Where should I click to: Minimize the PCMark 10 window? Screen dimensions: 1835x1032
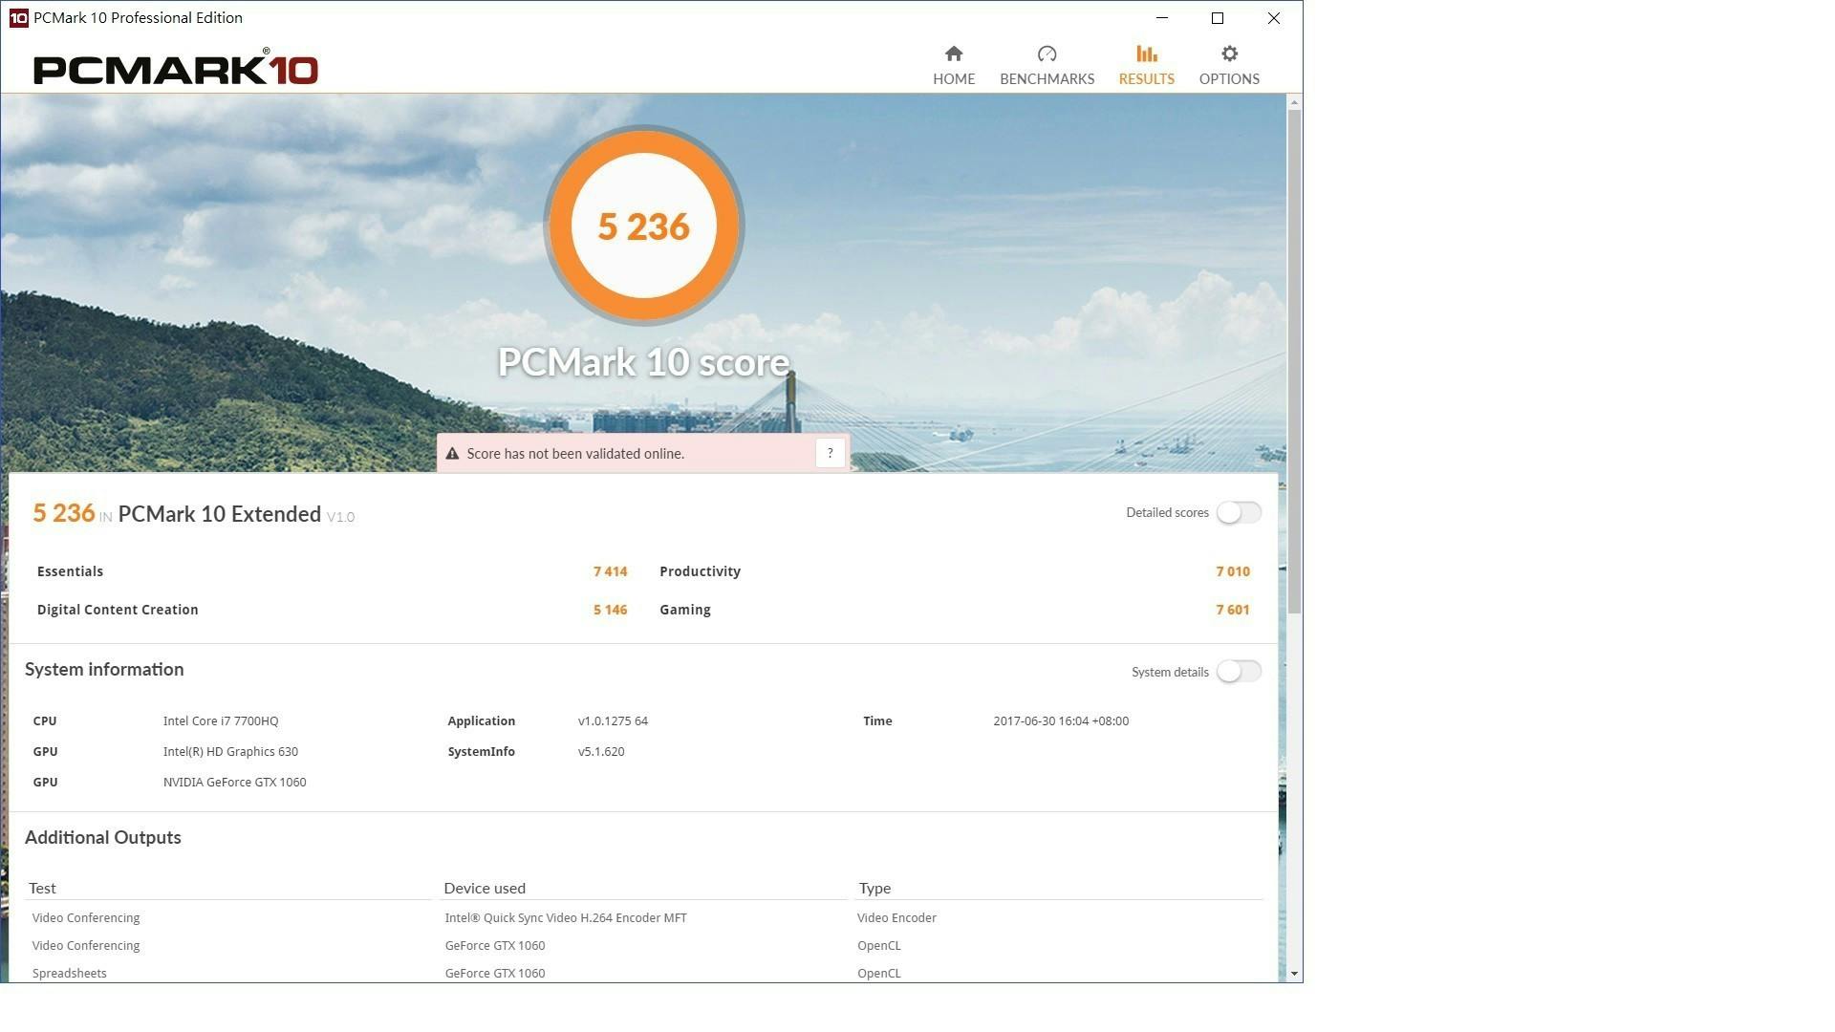click(1162, 18)
